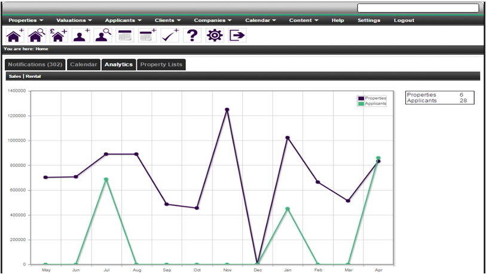Switch to the Notifications (302) tab
This screenshot has width=486, height=274.
click(35, 64)
